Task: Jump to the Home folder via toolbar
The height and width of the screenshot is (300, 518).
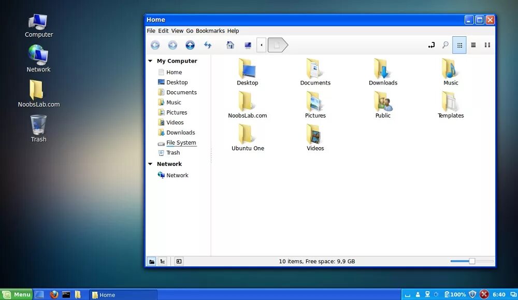Action: click(231, 45)
